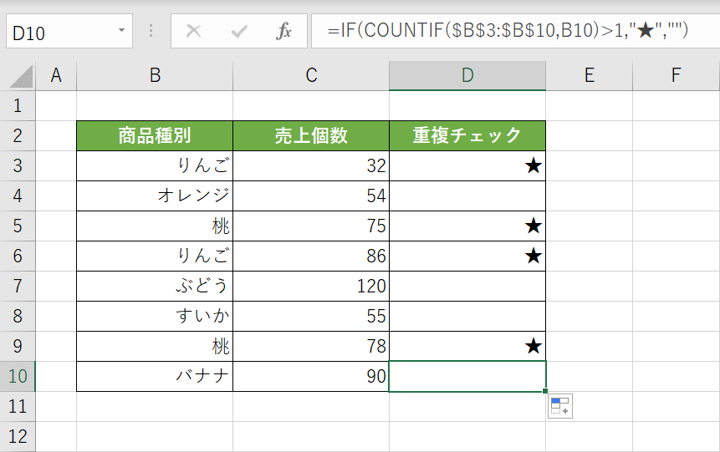Image resolution: width=720 pixels, height=452 pixels.
Task: Select the バナナ cell
Action: [x=155, y=376]
